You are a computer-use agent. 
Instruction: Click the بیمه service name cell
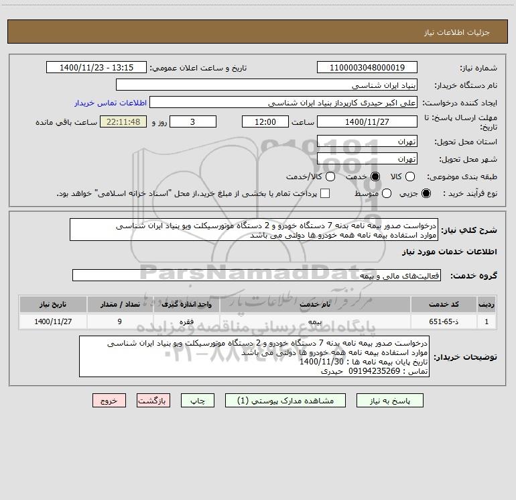(x=315, y=321)
